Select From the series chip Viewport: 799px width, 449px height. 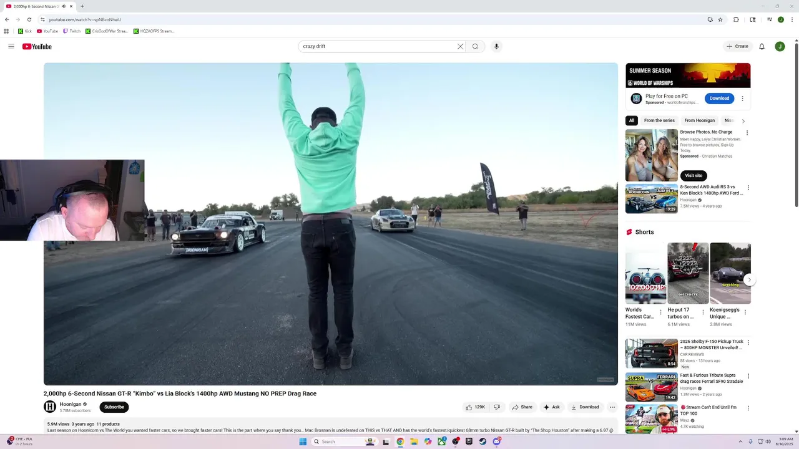tap(659, 120)
